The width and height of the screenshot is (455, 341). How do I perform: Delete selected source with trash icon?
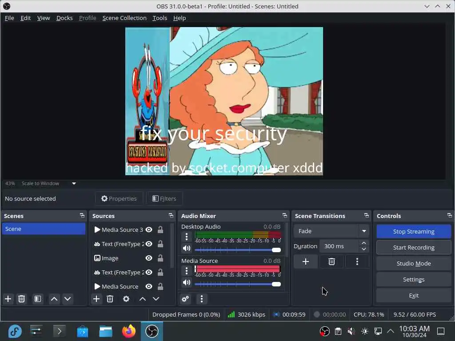tap(110, 299)
